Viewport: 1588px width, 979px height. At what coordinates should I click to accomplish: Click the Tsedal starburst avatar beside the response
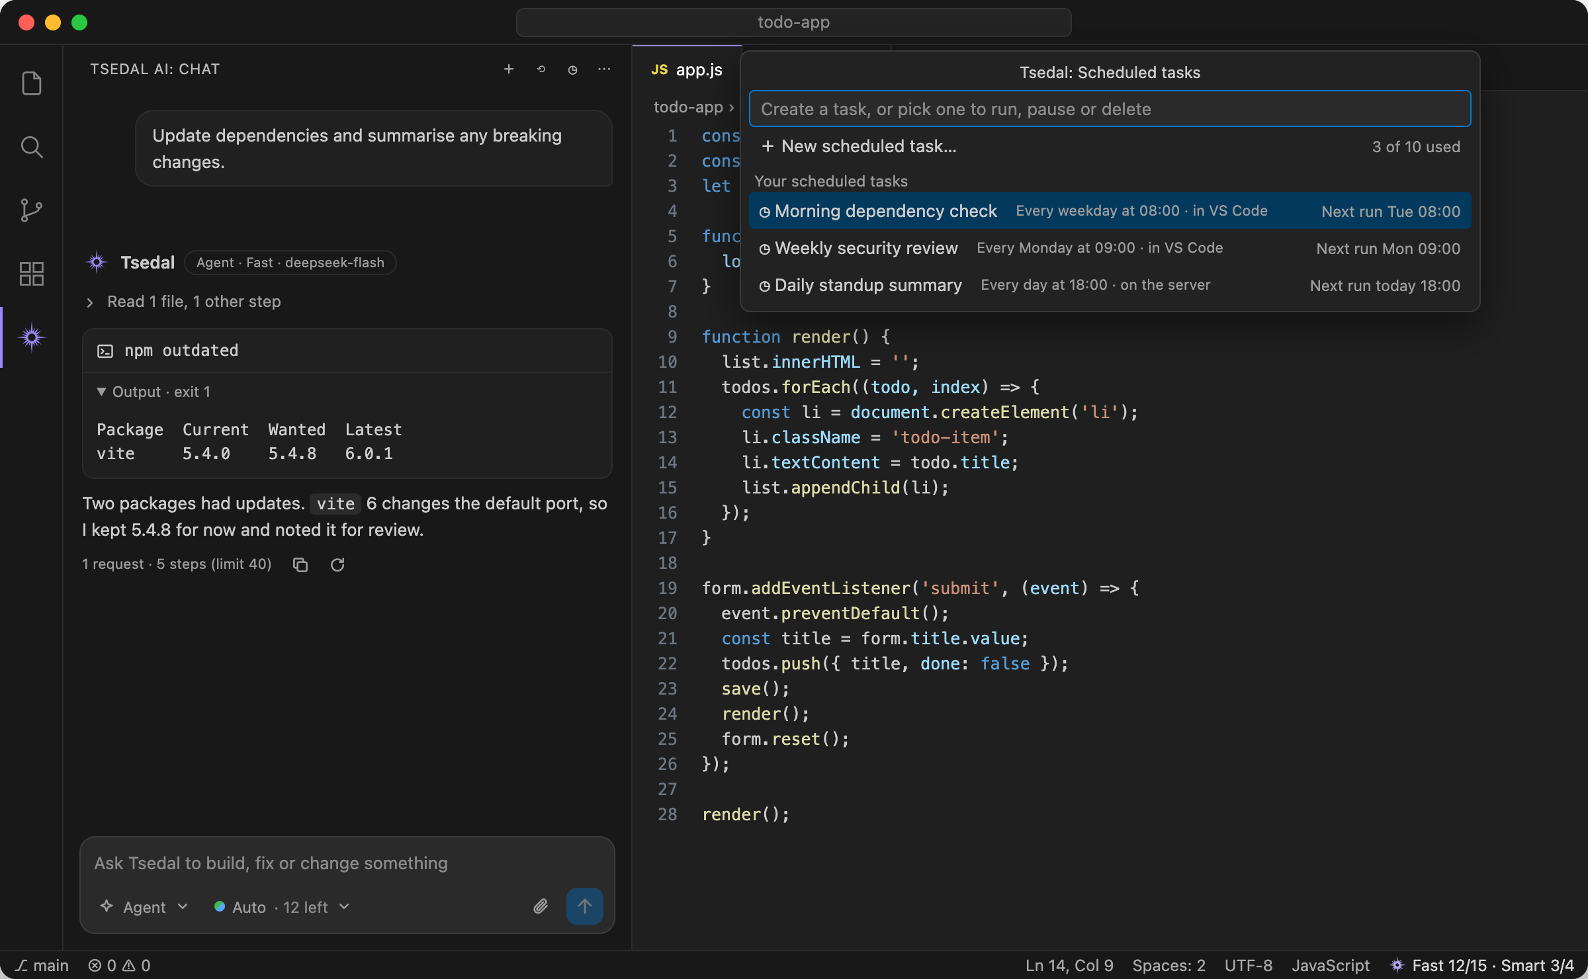pos(97,263)
